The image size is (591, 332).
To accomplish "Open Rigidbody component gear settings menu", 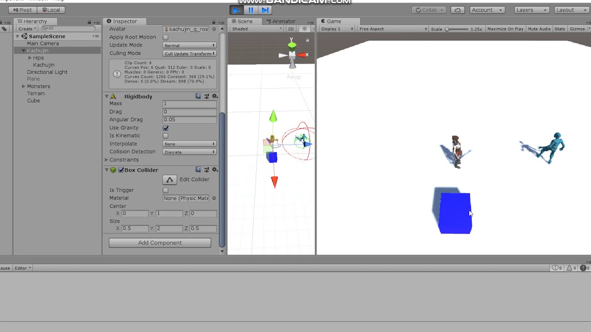I will click(x=215, y=96).
